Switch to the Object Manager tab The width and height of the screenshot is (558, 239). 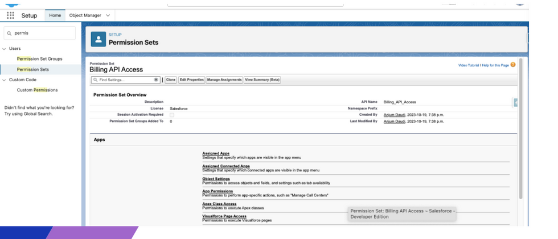[x=85, y=15]
